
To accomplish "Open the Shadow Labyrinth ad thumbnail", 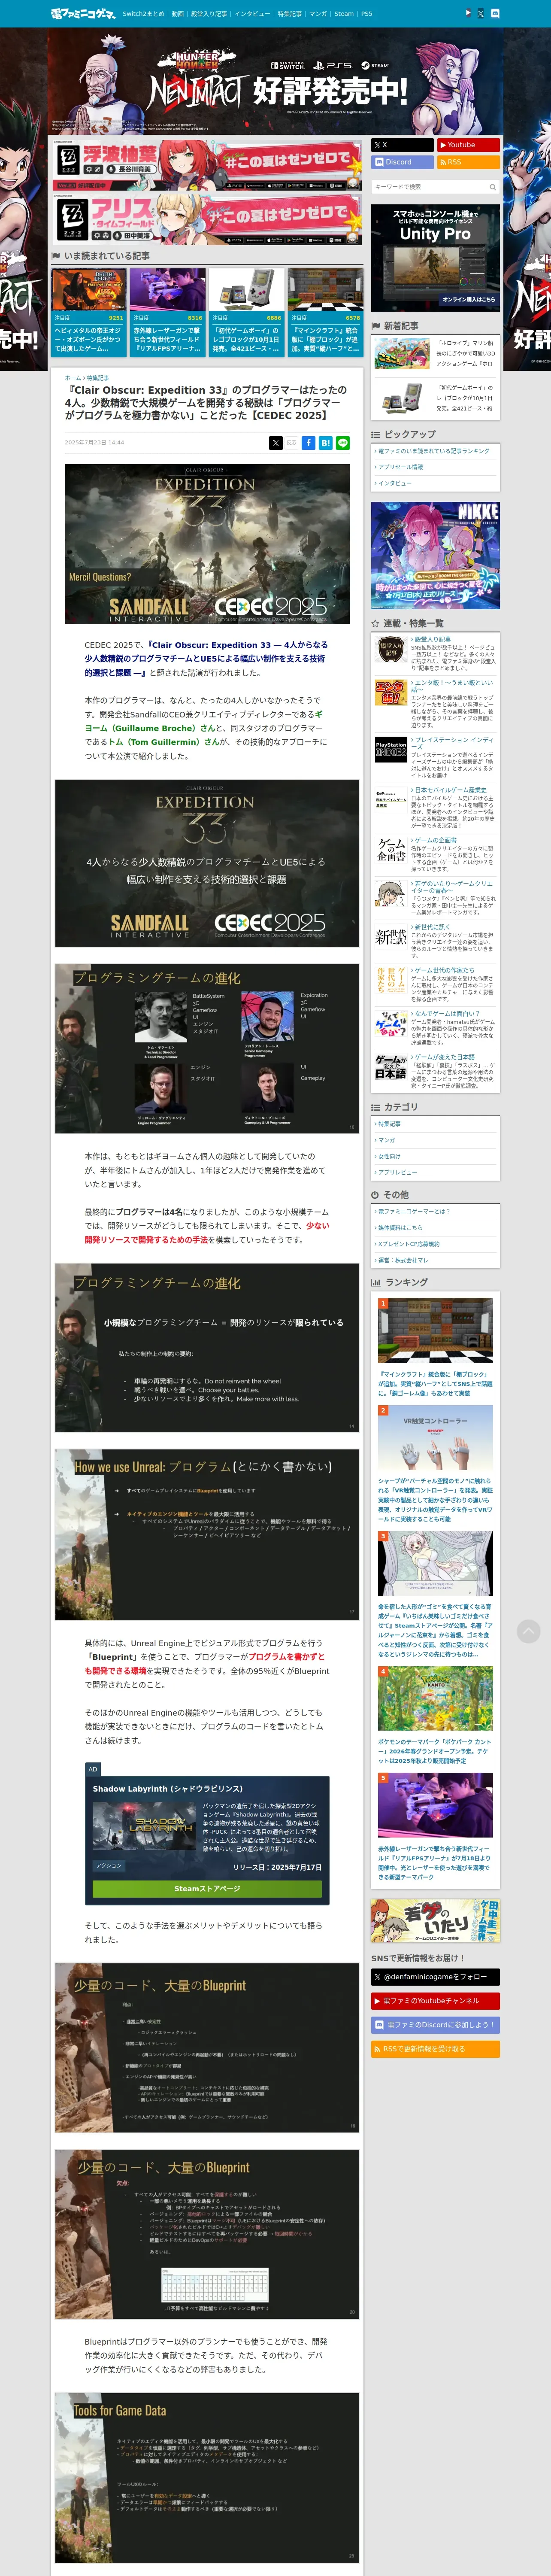I will coord(145,1826).
